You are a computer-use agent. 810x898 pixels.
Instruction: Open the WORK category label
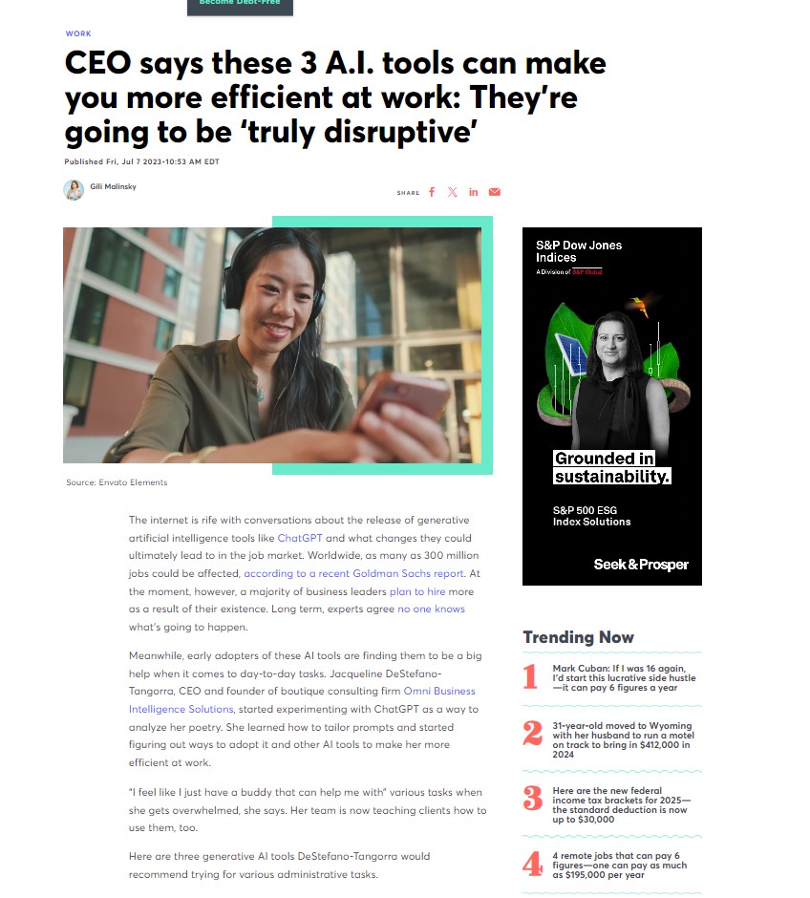pyautogui.click(x=78, y=33)
